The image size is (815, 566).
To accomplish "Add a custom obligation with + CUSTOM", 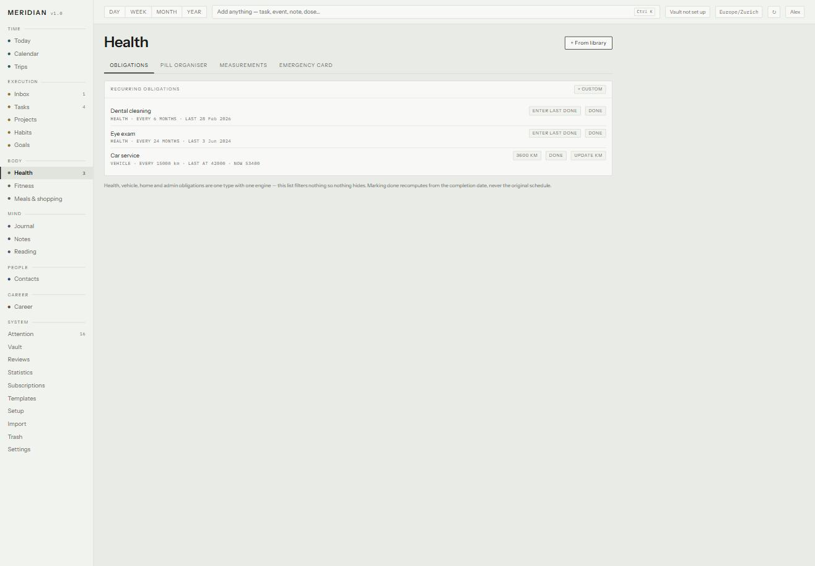I will point(590,89).
